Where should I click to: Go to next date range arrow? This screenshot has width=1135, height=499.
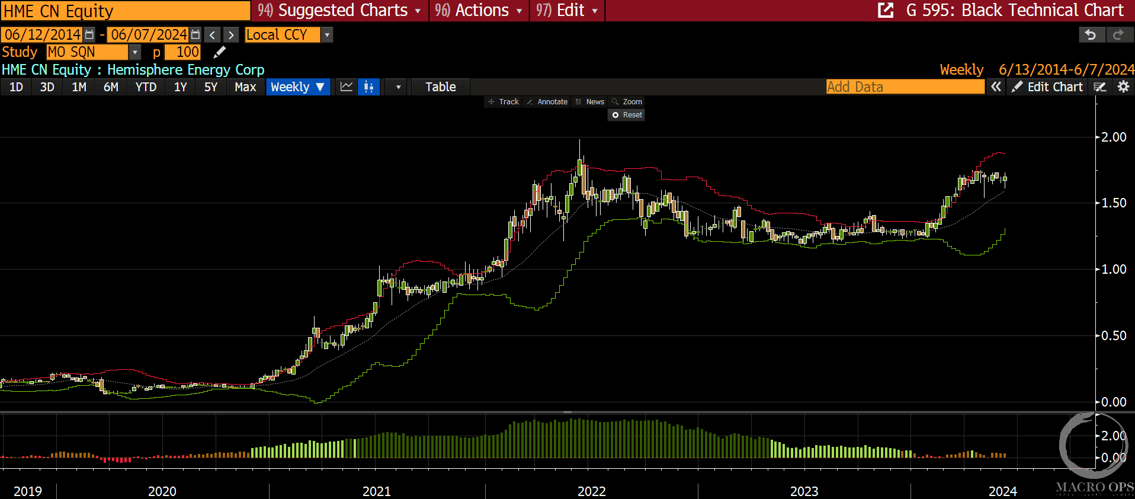click(x=232, y=35)
